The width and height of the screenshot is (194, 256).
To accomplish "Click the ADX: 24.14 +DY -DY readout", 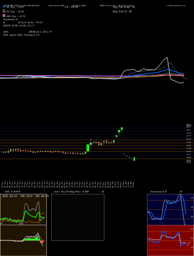I will coord(25,196).
